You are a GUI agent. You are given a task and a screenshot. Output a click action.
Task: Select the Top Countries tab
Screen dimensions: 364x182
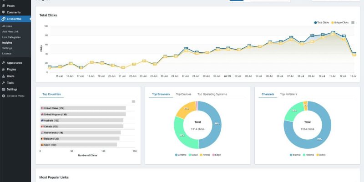tap(51, 94)
